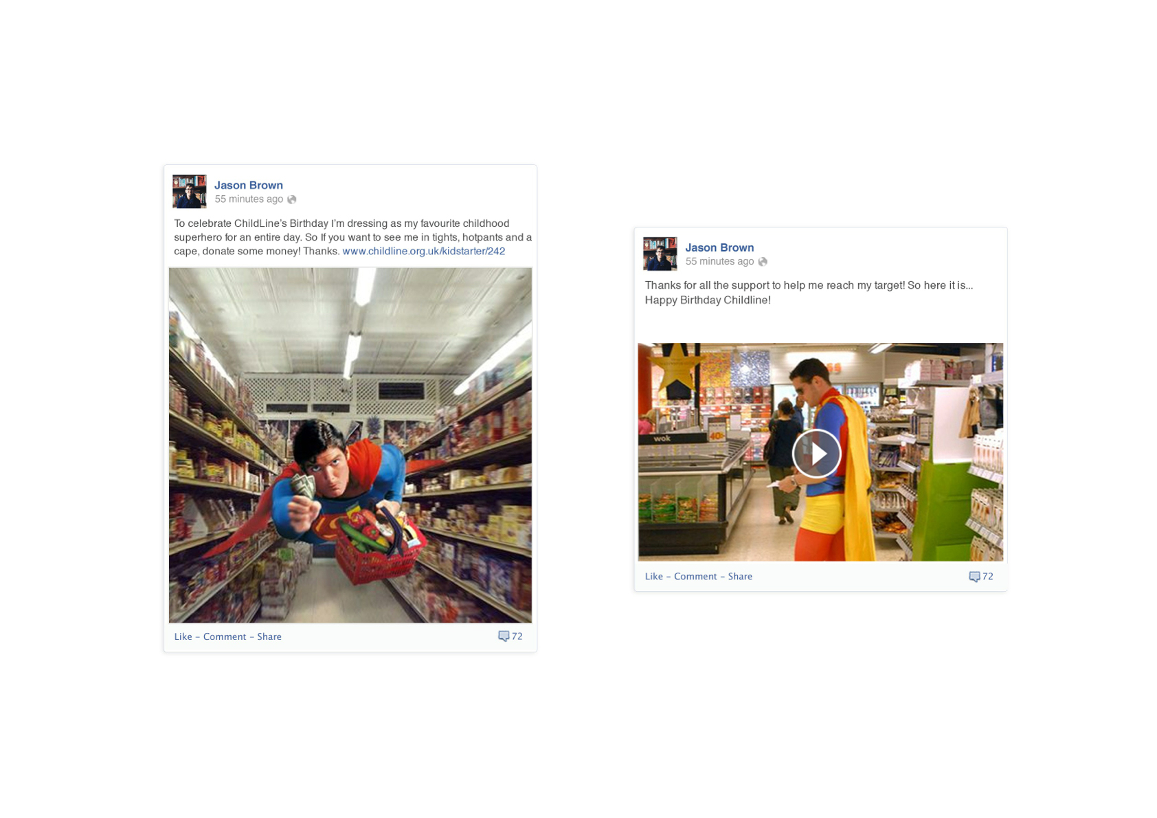
Task: Share the right video post
Action: (x=740, y=577)
